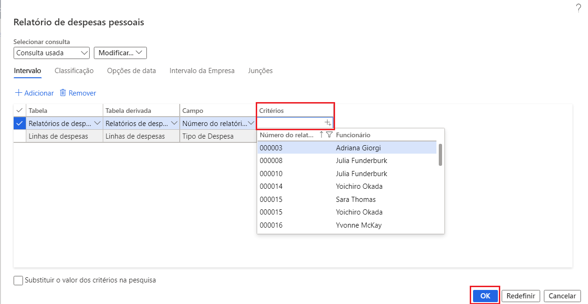The height and width of the screenshot is (304, 588).
Task: Select report 000010 in lookup list
Action: (347, 173)
